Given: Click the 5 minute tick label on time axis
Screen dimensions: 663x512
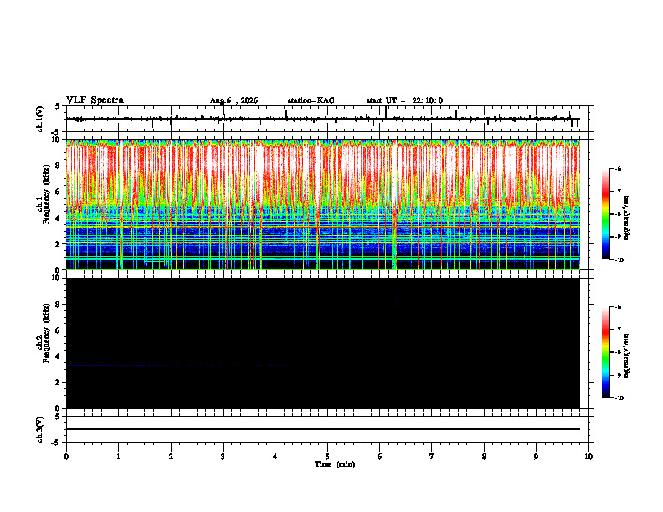Looking at the screenshot, I should coord(327,457).
